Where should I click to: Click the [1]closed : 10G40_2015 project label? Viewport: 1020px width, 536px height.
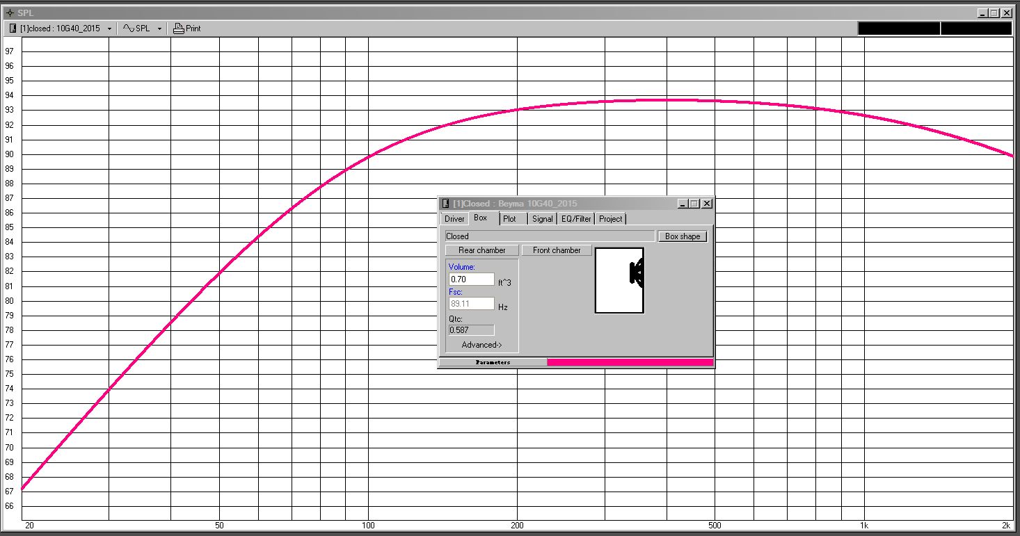point(60,29)
